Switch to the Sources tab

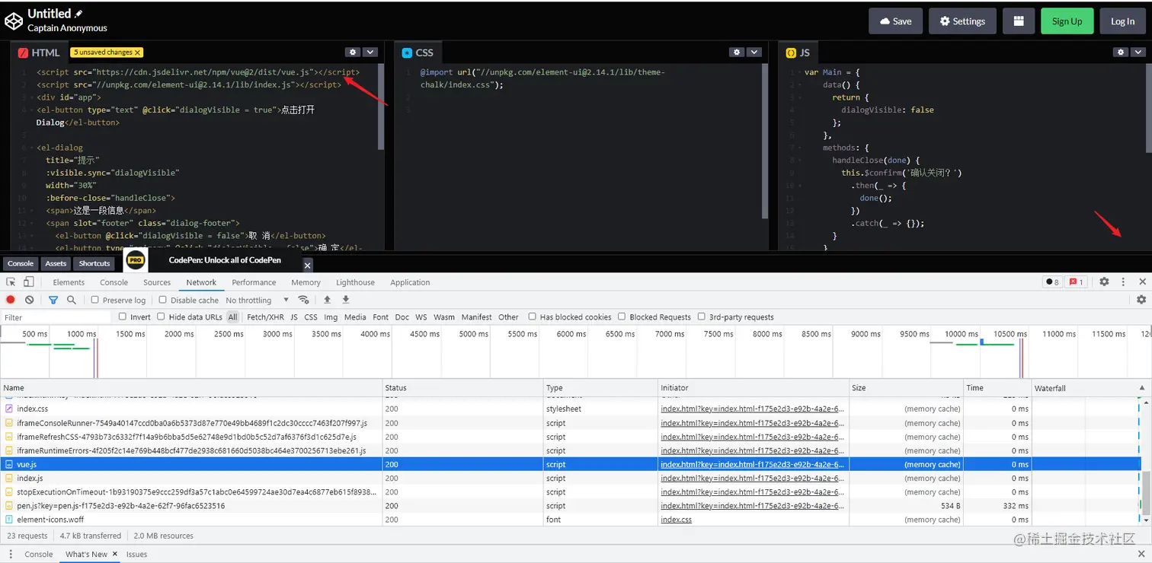[x=157, y=282]
